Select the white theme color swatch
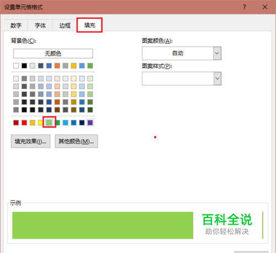The height and width of the screenshot is (253, 276). (16, 66)
